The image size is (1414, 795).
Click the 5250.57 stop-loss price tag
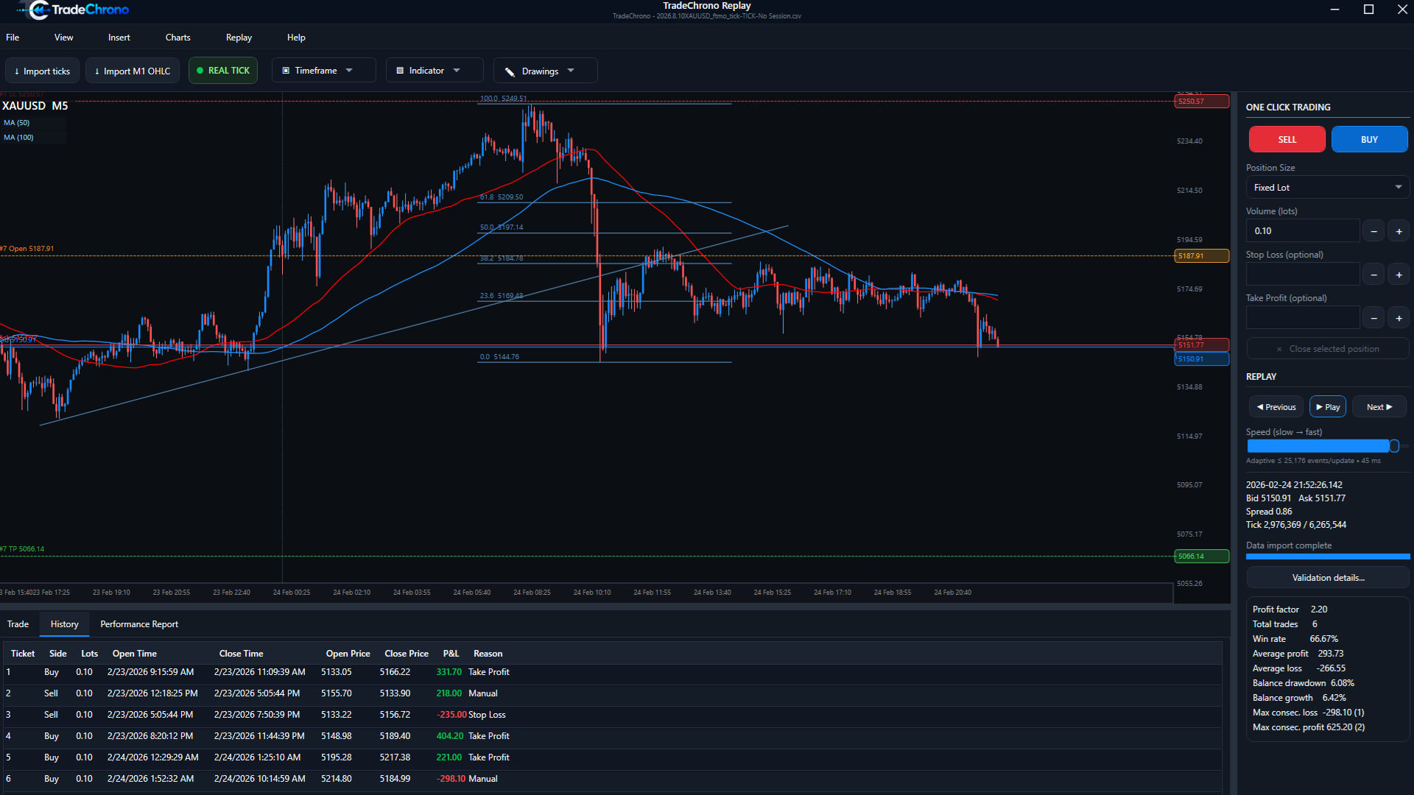[x=1201, y=102]
